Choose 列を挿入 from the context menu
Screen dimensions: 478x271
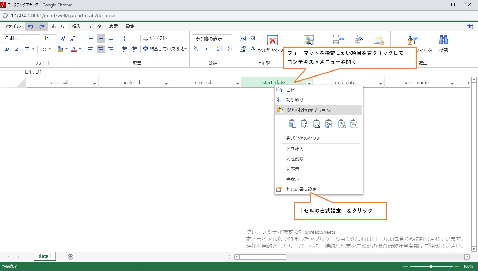point(295,149)
